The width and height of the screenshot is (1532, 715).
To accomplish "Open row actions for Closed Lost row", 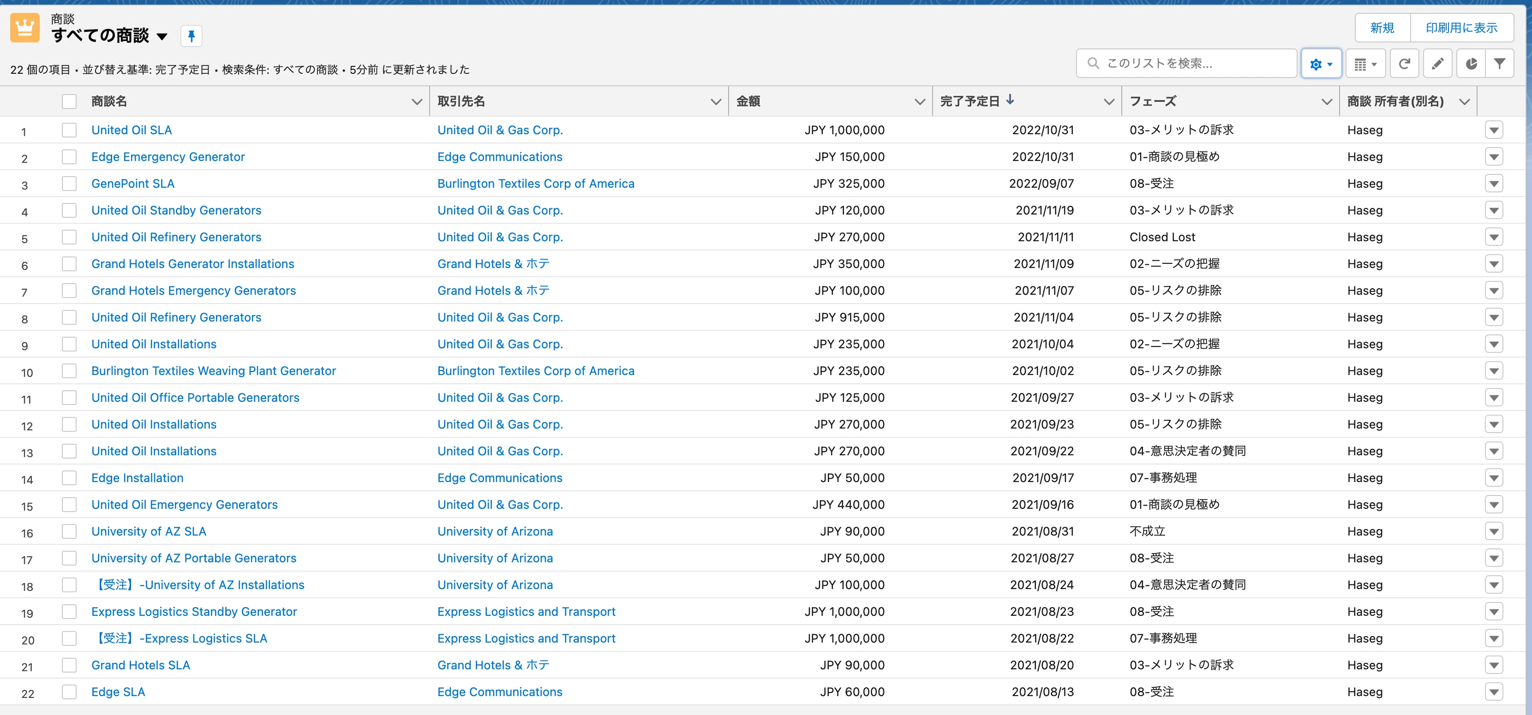I will tap(1493, 237).
